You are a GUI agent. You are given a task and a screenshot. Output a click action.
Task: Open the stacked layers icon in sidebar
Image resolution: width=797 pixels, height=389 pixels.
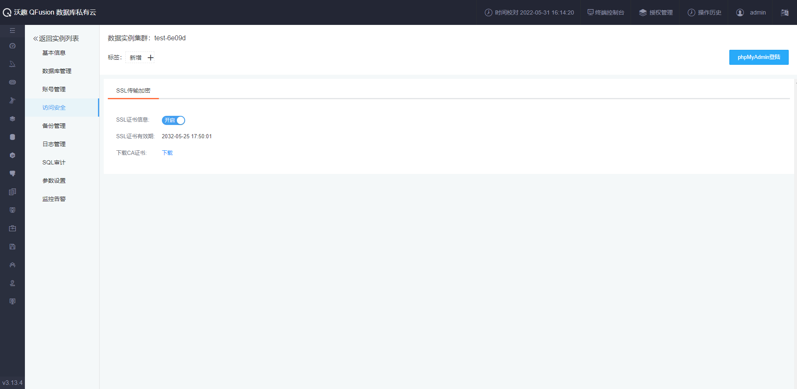12,119
